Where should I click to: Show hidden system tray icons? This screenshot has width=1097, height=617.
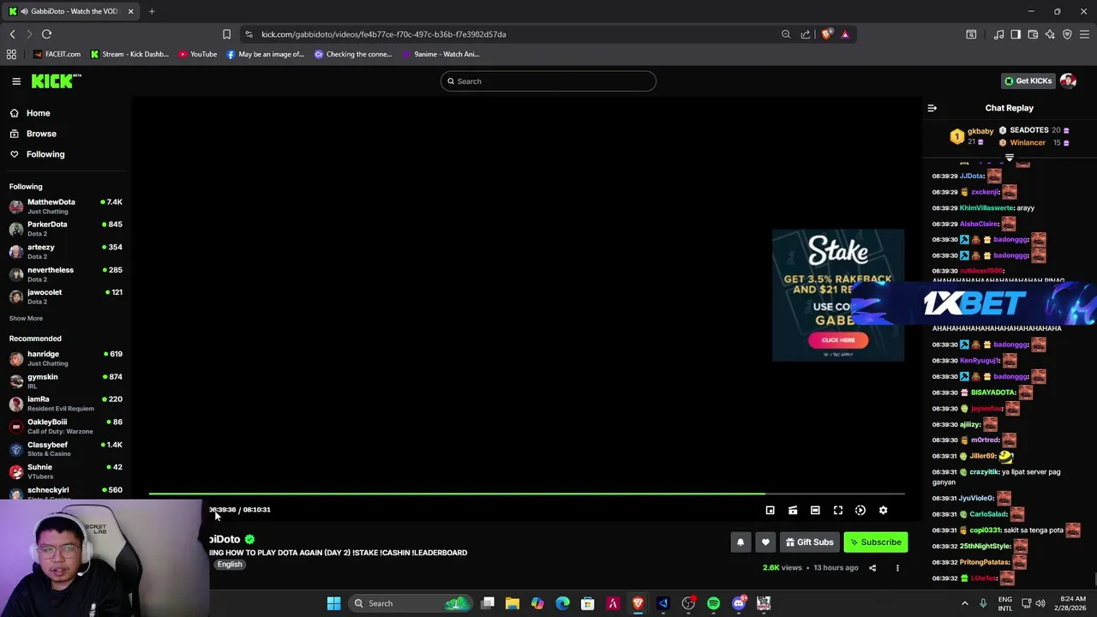(965, 603)
